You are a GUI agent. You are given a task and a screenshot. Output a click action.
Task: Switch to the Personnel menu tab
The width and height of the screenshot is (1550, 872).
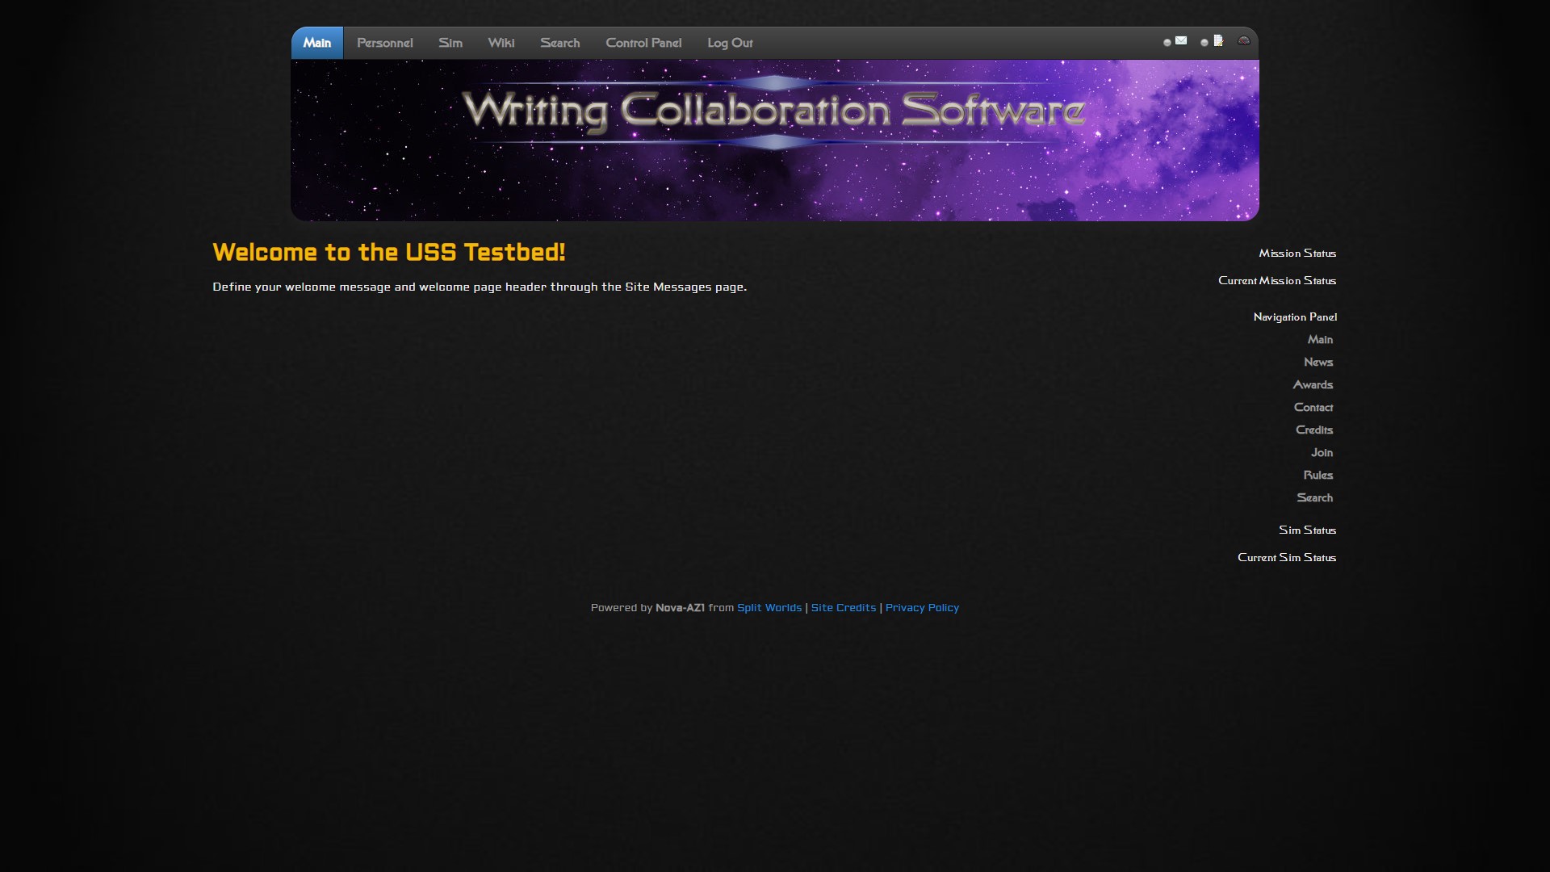coord(384,43)
